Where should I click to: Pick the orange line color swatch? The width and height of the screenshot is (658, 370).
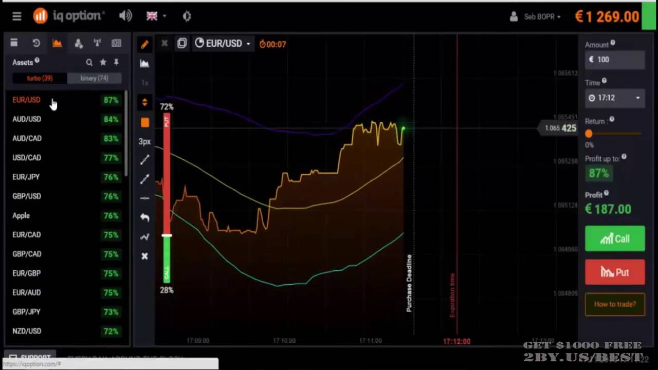coord(144,122)
